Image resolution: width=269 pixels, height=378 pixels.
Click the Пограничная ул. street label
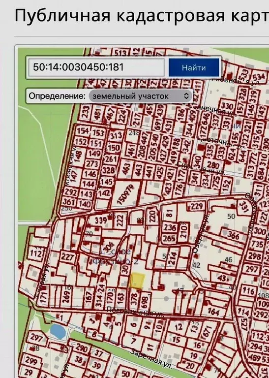point(135,312)
